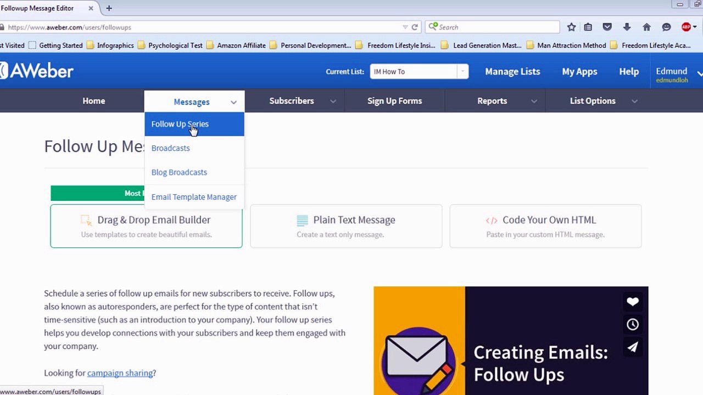Image resolution: width=703 pixels, height=395 pixels.
Task: Click the Plain Text Message lines icon
Action: pyautogui.click(x=302, y=221)
